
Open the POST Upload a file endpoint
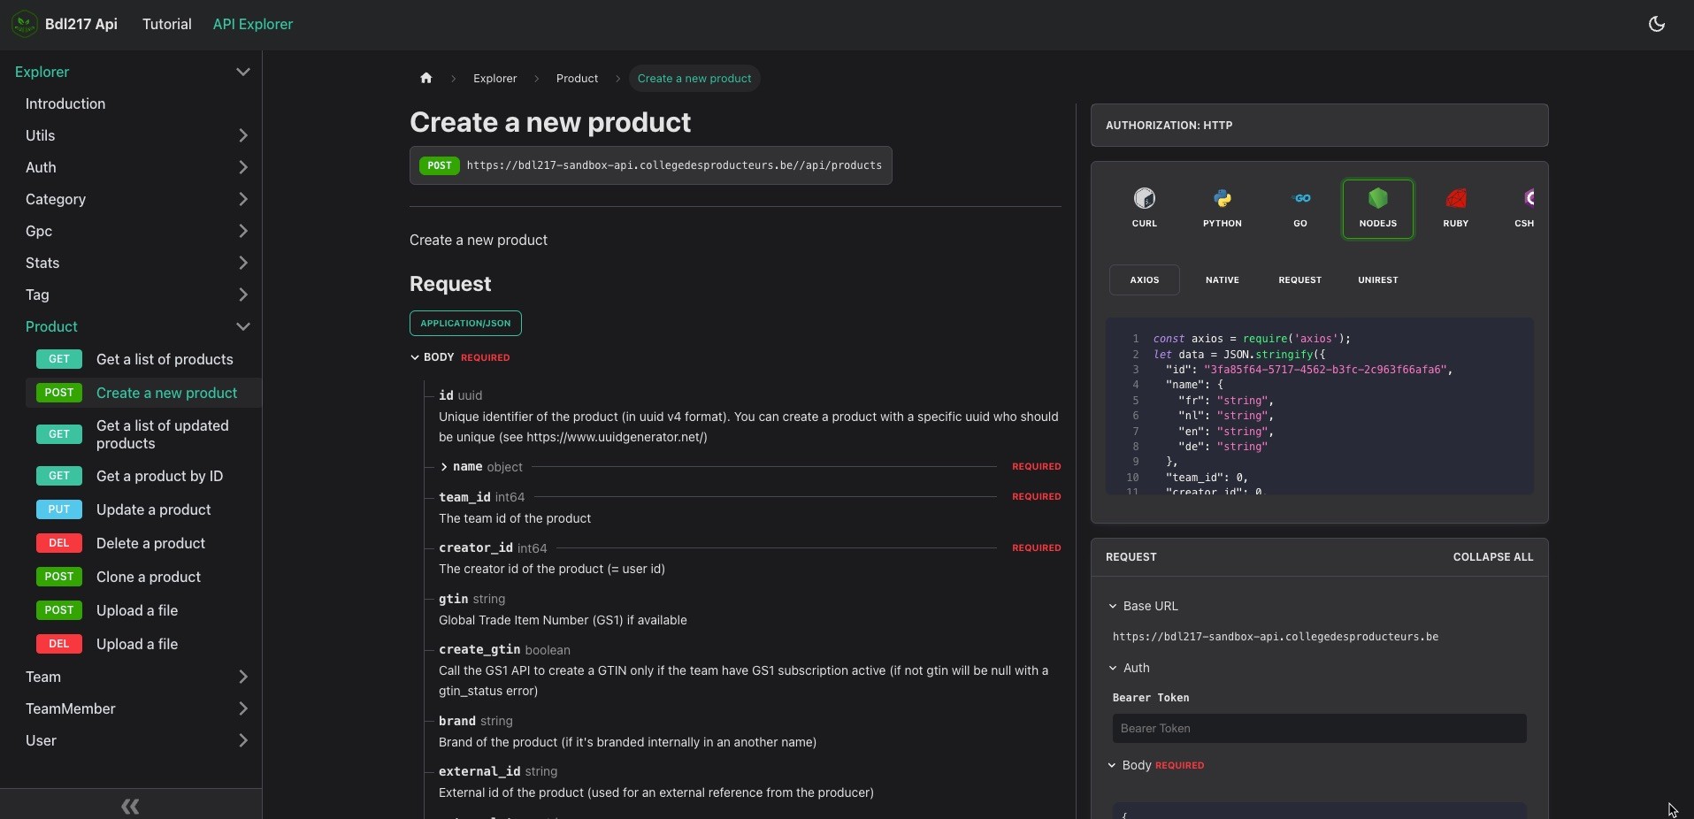[145, 610]
